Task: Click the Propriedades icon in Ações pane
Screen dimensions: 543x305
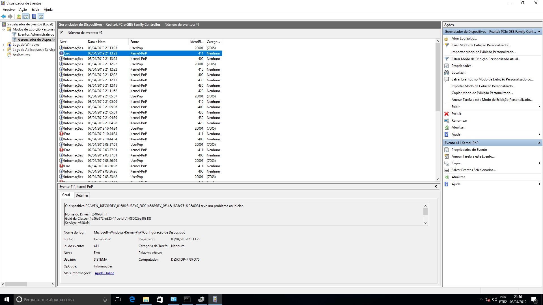Action: coord(447,66)
